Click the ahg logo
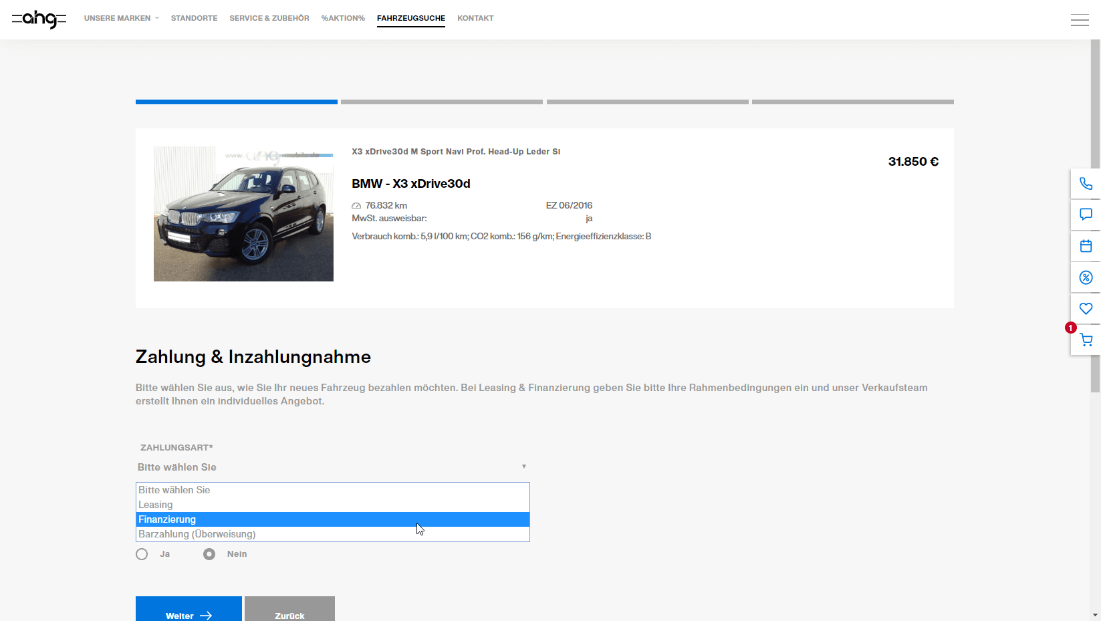The image size is (1101, 621). 39,19
